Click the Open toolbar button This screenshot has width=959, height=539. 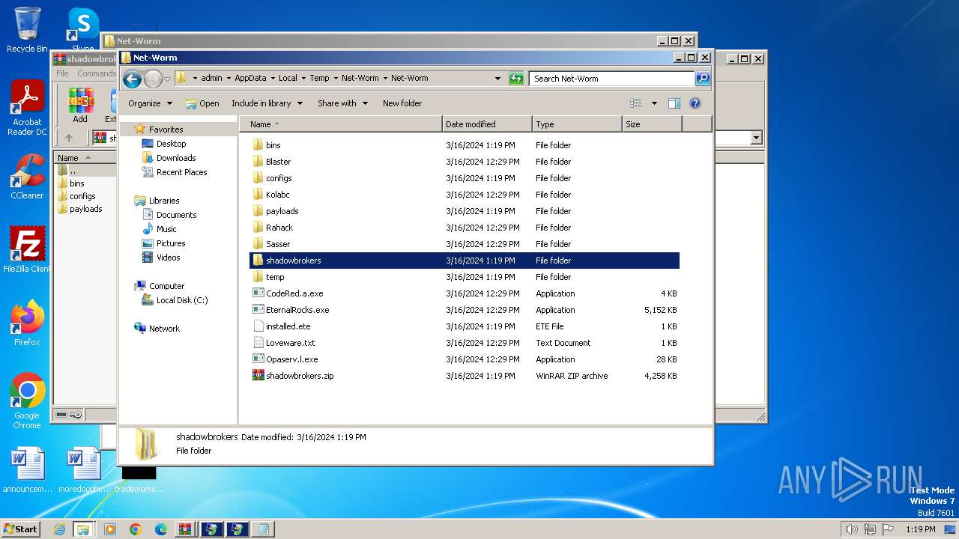202,103
